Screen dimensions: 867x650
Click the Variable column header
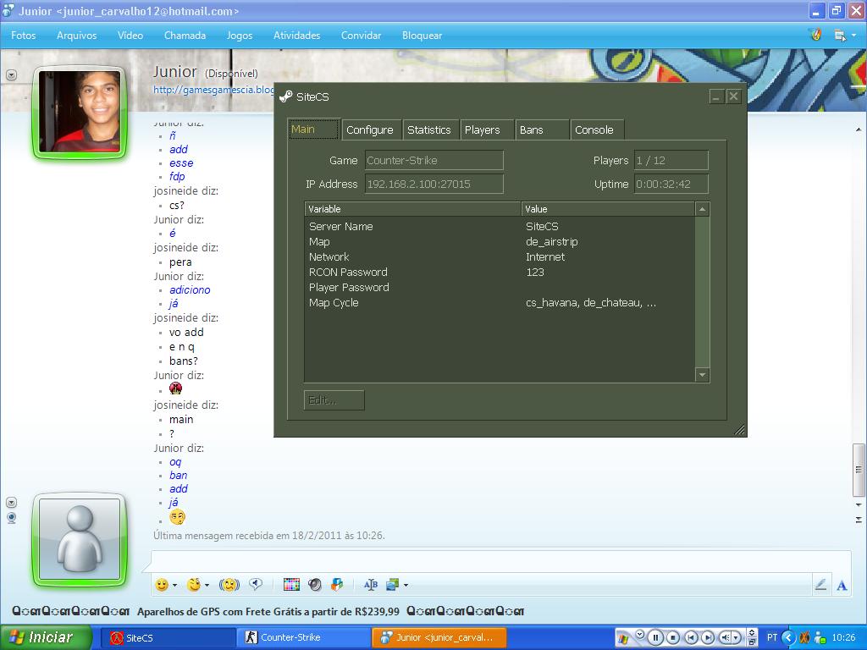tap(412, 209)
